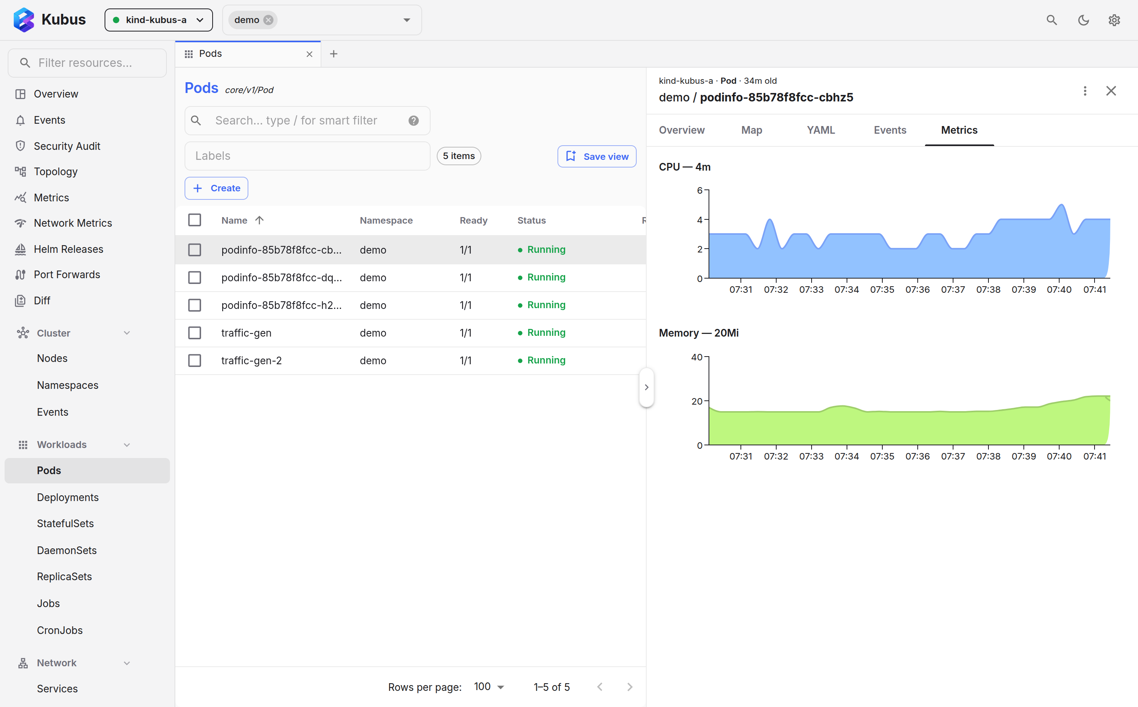Click the Save view button
1138x707 pixels.
pyautogui.click(x=597, y=156)
